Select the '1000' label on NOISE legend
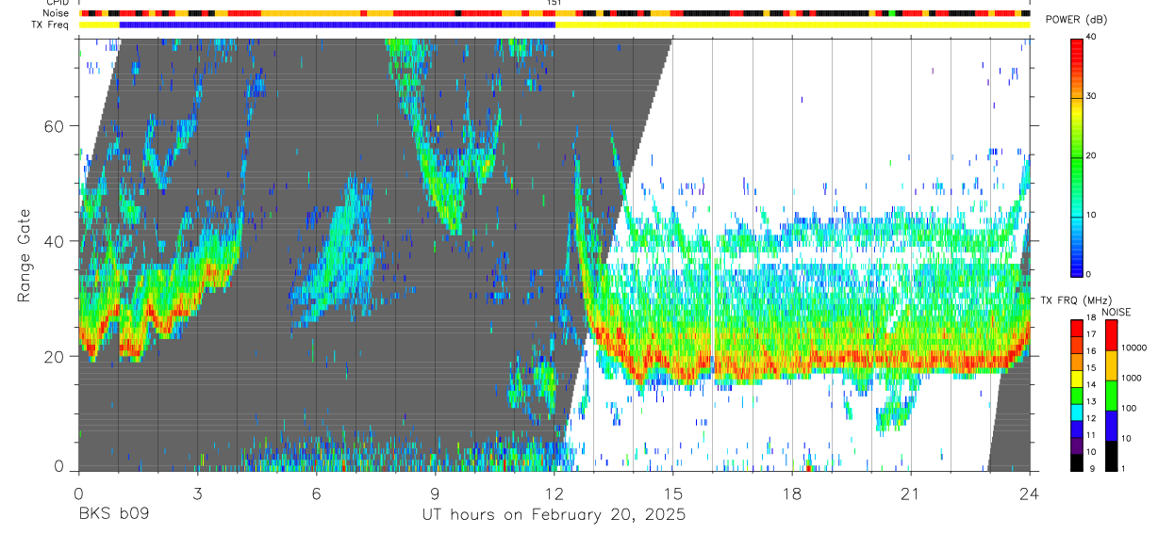Image resolution: width=1158 pixels, height=534 pixels. click(x=1133, y=378)
